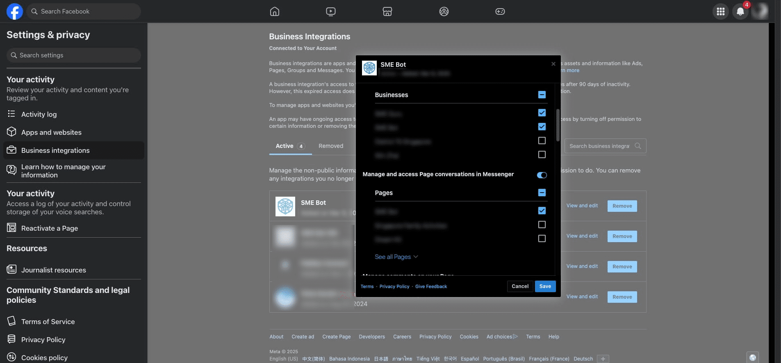
Task: Switch to the Active tab
Action: click(290, 146)
